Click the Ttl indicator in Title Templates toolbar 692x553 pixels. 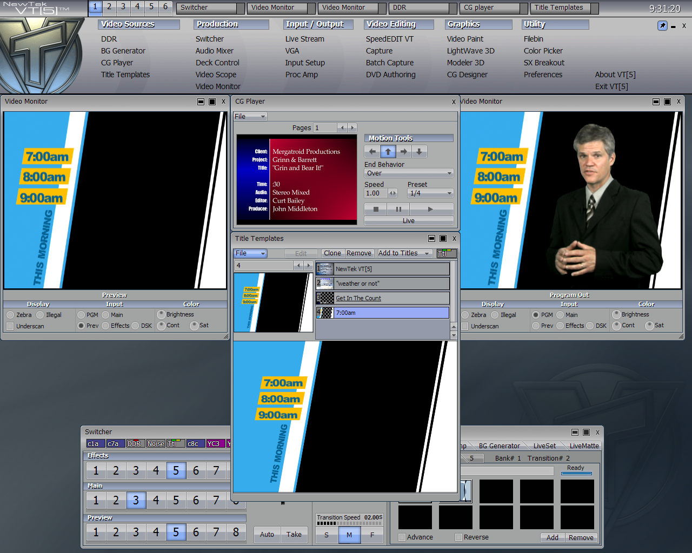447,253
